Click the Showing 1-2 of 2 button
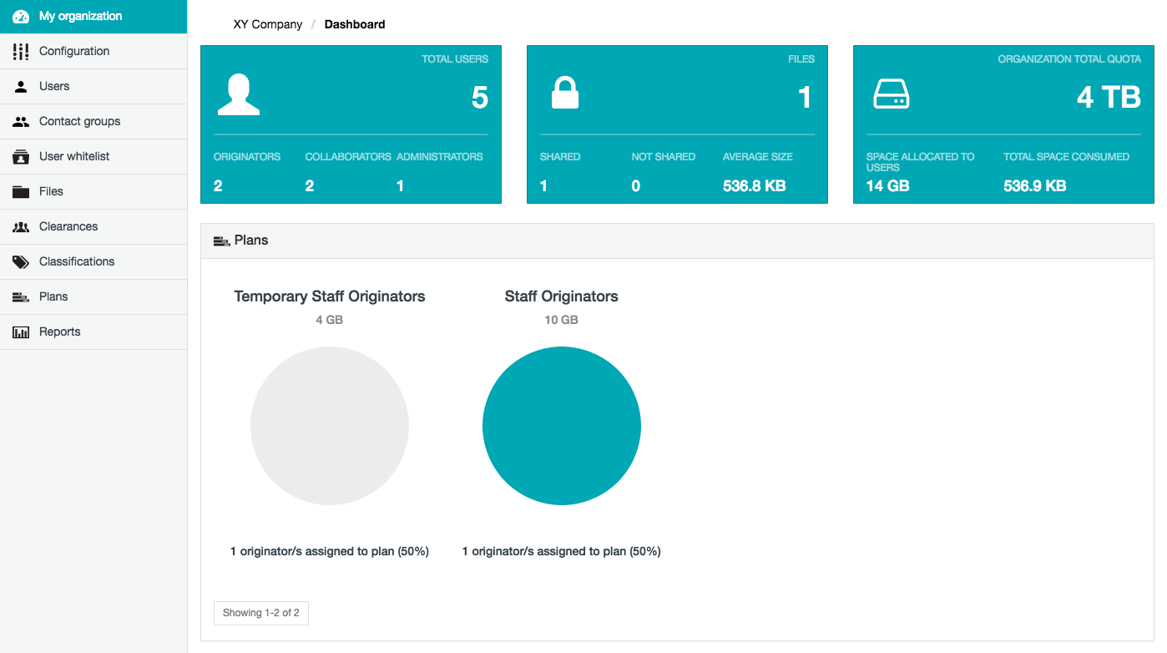This screenshot has height=653, width=1167. click(260, 613)
